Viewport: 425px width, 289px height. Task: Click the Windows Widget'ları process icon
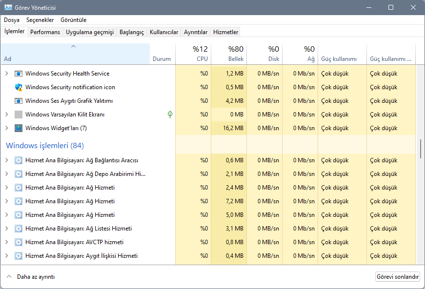coord(19,128)
